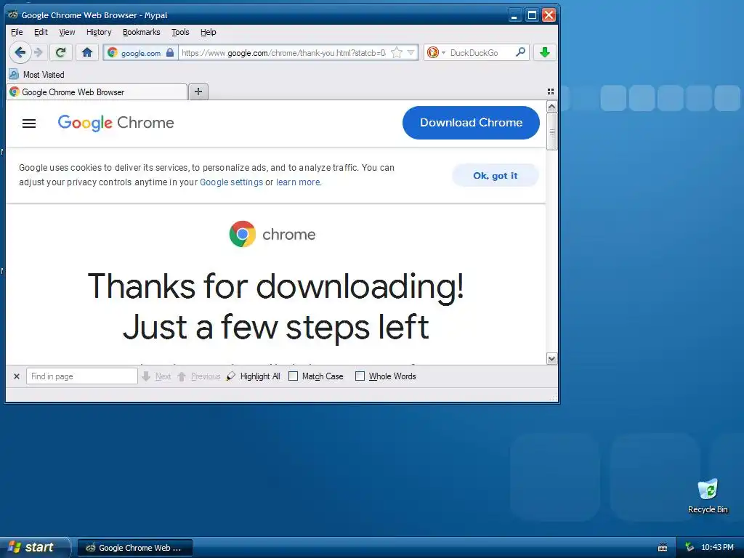Close the find bar
Viewport: 744px width, 558px height.
point(17,376)
